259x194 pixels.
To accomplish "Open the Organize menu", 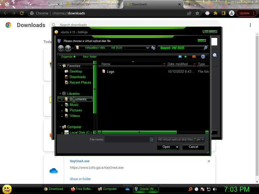I will point(68,57).
